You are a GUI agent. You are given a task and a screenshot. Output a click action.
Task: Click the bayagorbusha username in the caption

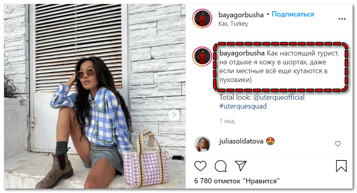pos(242,53)
